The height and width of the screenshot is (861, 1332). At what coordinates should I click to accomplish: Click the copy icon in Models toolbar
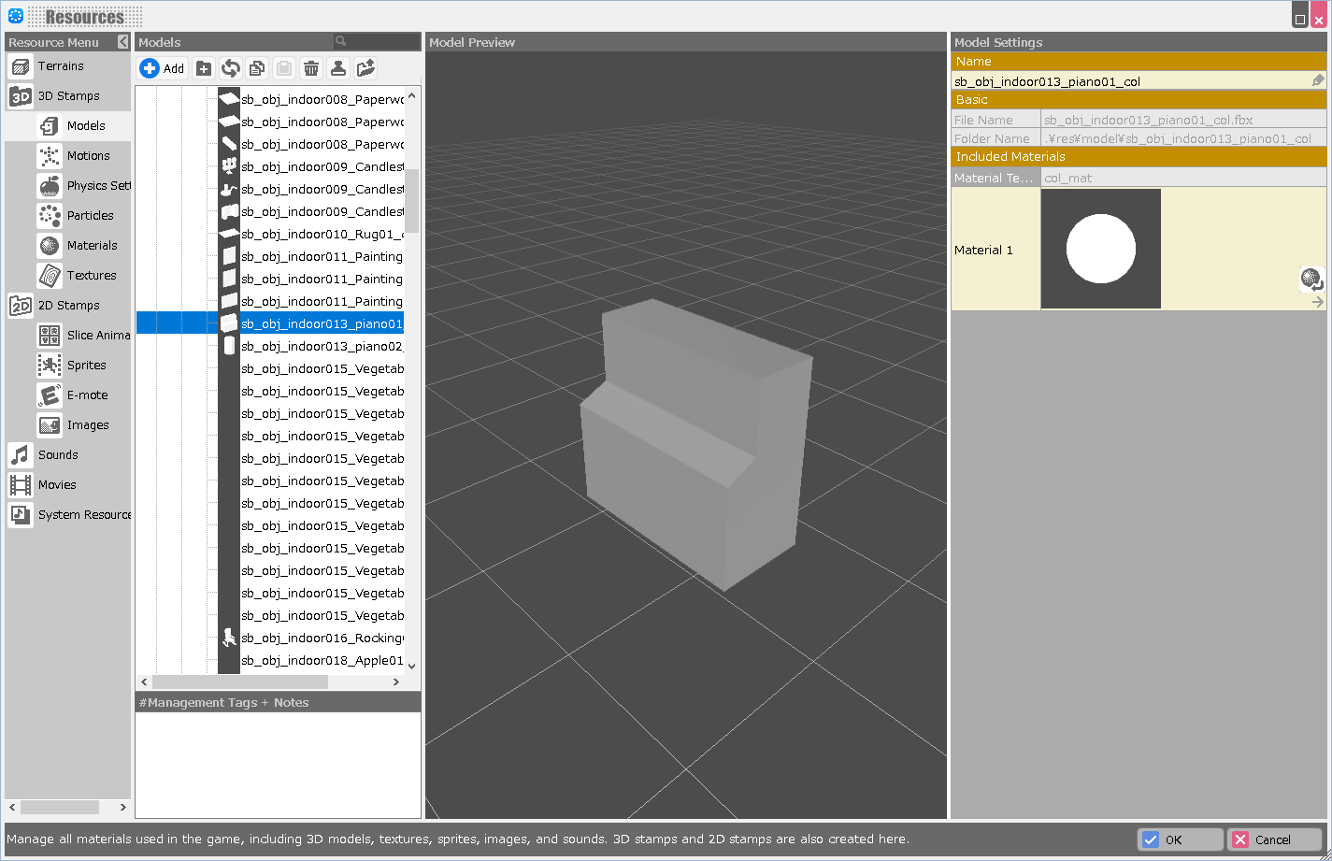click(257, 68)
